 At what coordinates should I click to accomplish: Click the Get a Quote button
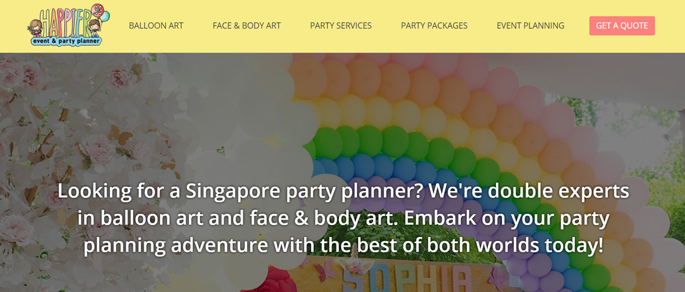tap(622, 26)
